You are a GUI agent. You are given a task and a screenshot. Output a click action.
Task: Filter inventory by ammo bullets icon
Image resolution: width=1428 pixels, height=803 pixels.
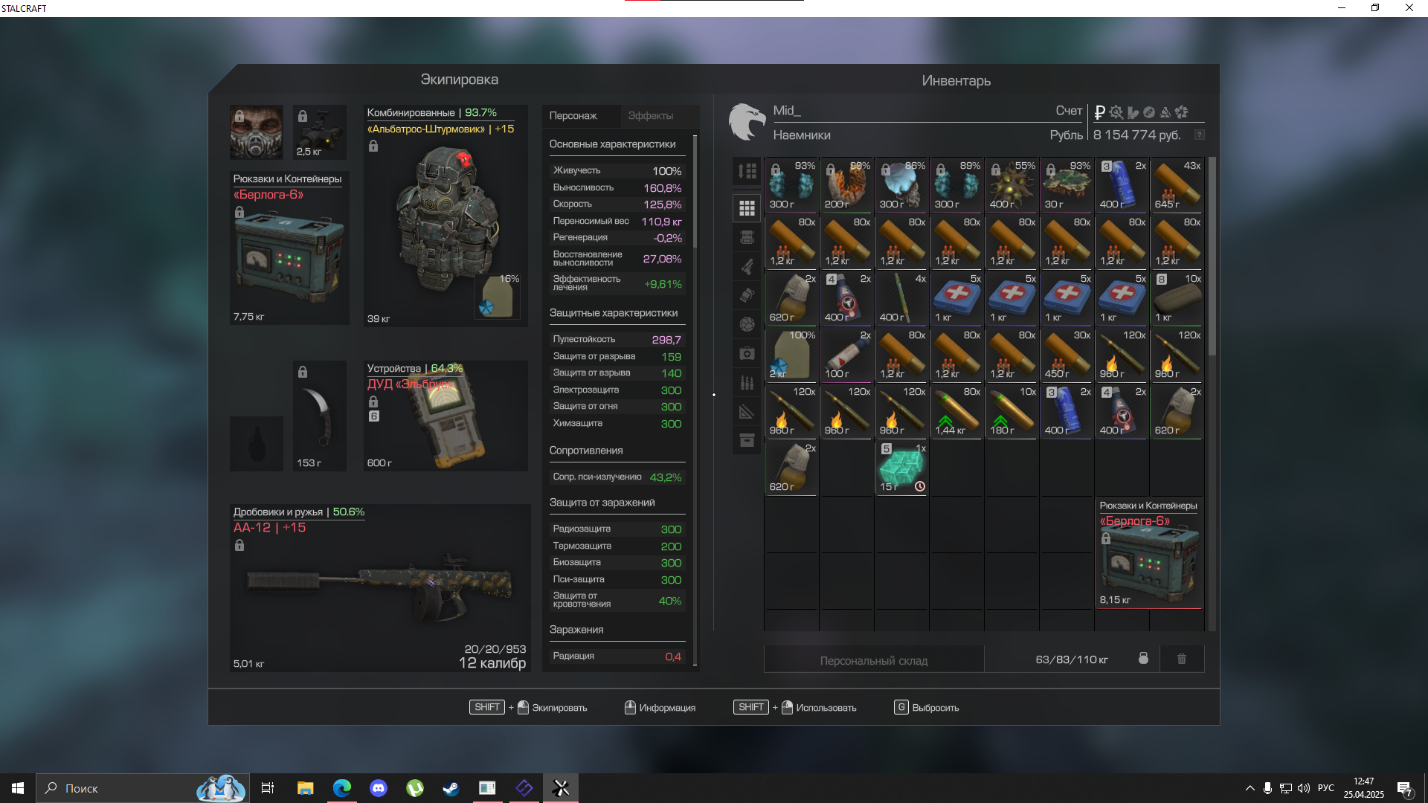click(747, 383)
